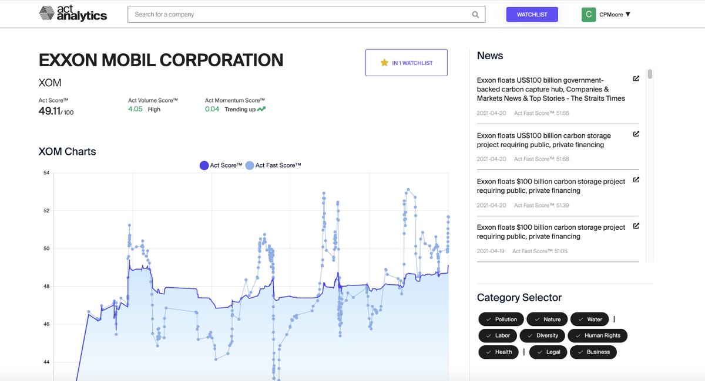Screen dimensions: 705x381
Task: Click the search magnifier icon
Action: pyautogui.click(x=476, y=15)
